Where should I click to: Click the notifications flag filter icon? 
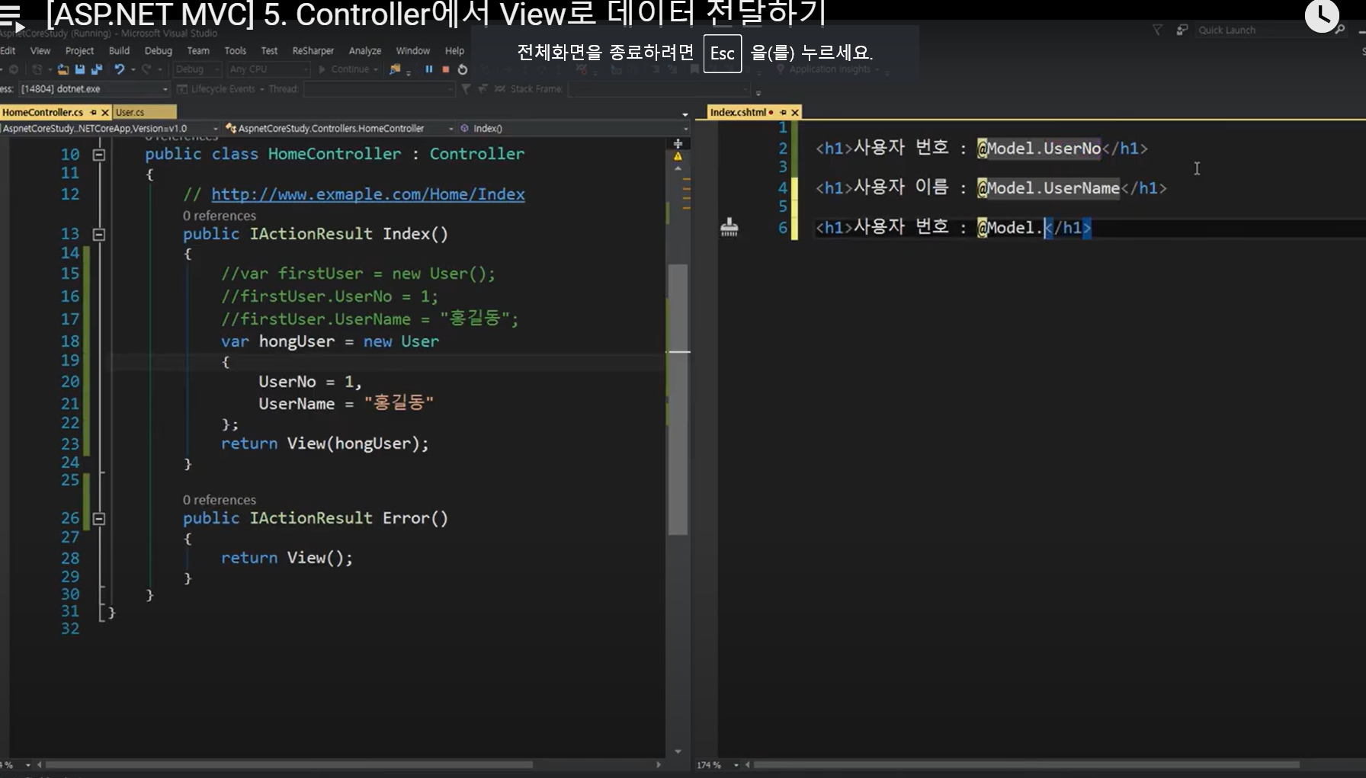(1157, 30)
